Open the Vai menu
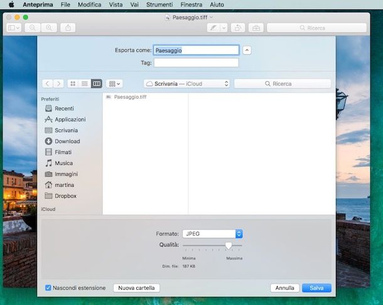This screenshot has height=305, width=383. pos(134,4)
